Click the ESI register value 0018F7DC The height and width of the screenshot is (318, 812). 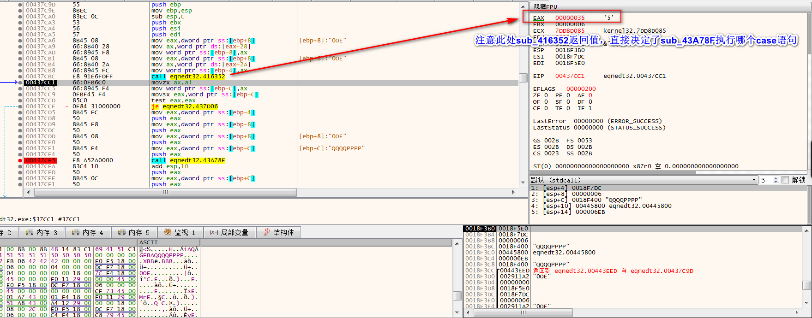(x=570, y=57)
